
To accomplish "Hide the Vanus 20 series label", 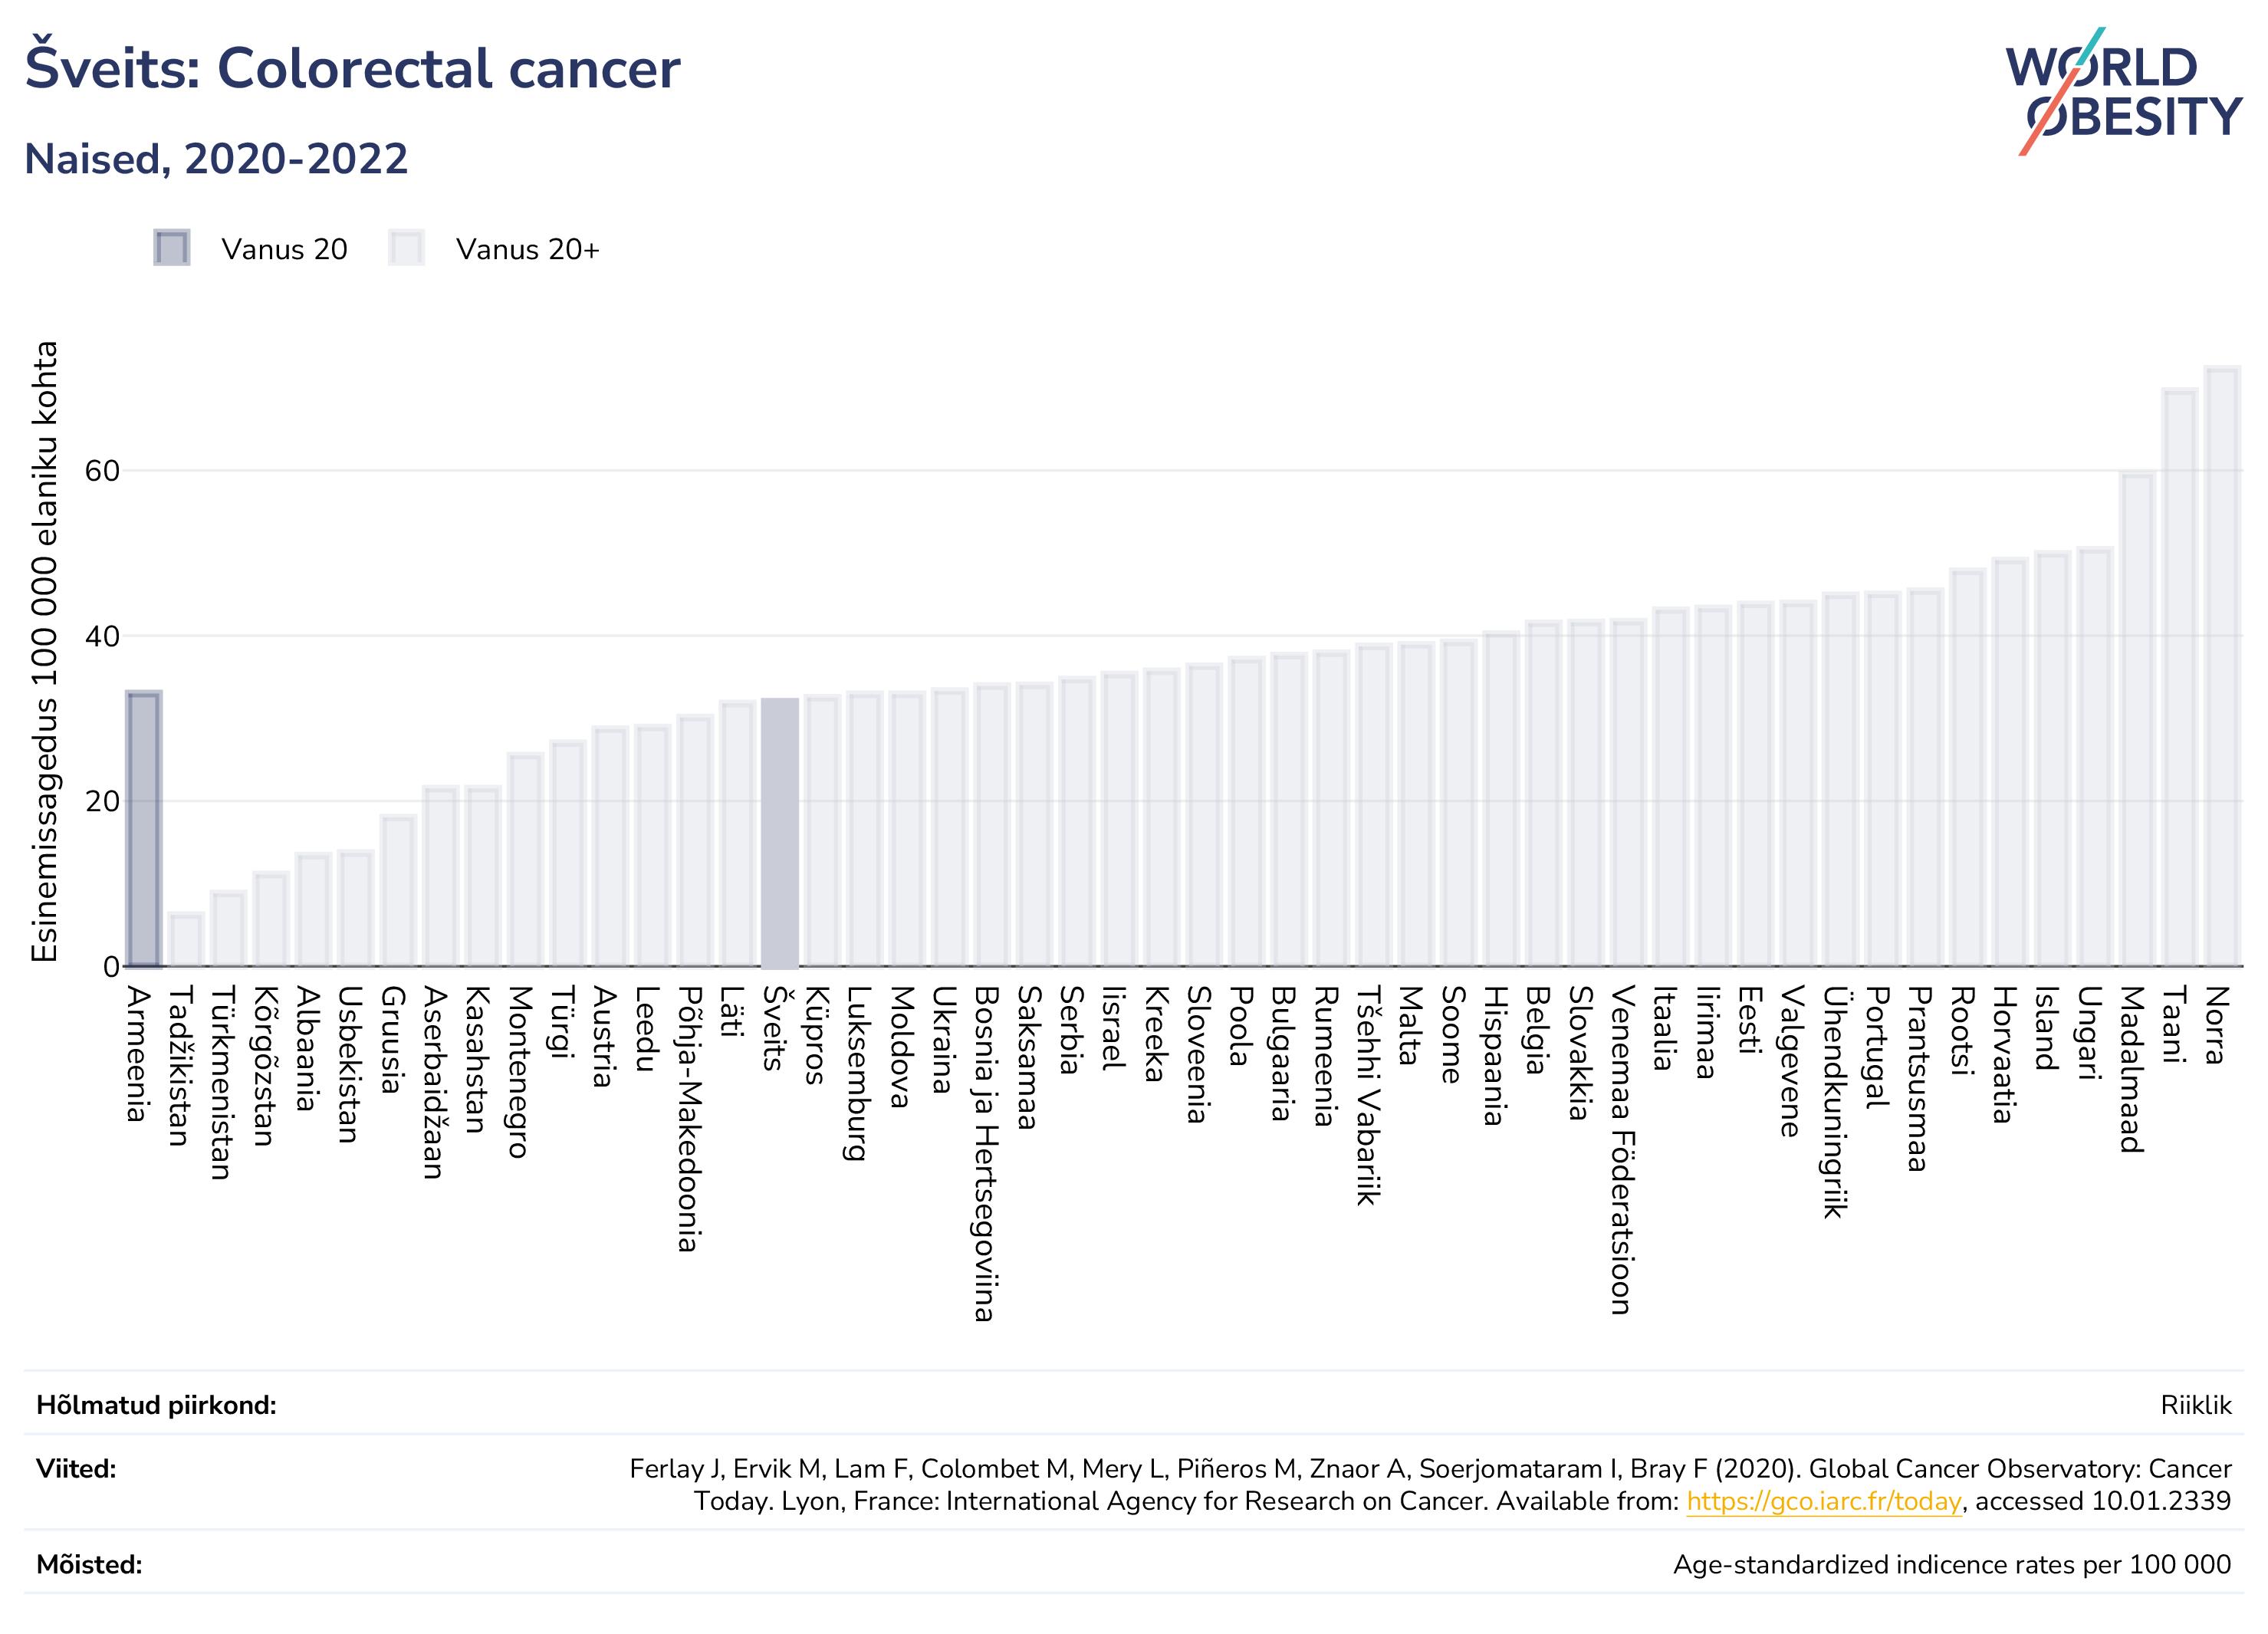I will (284, 249).
